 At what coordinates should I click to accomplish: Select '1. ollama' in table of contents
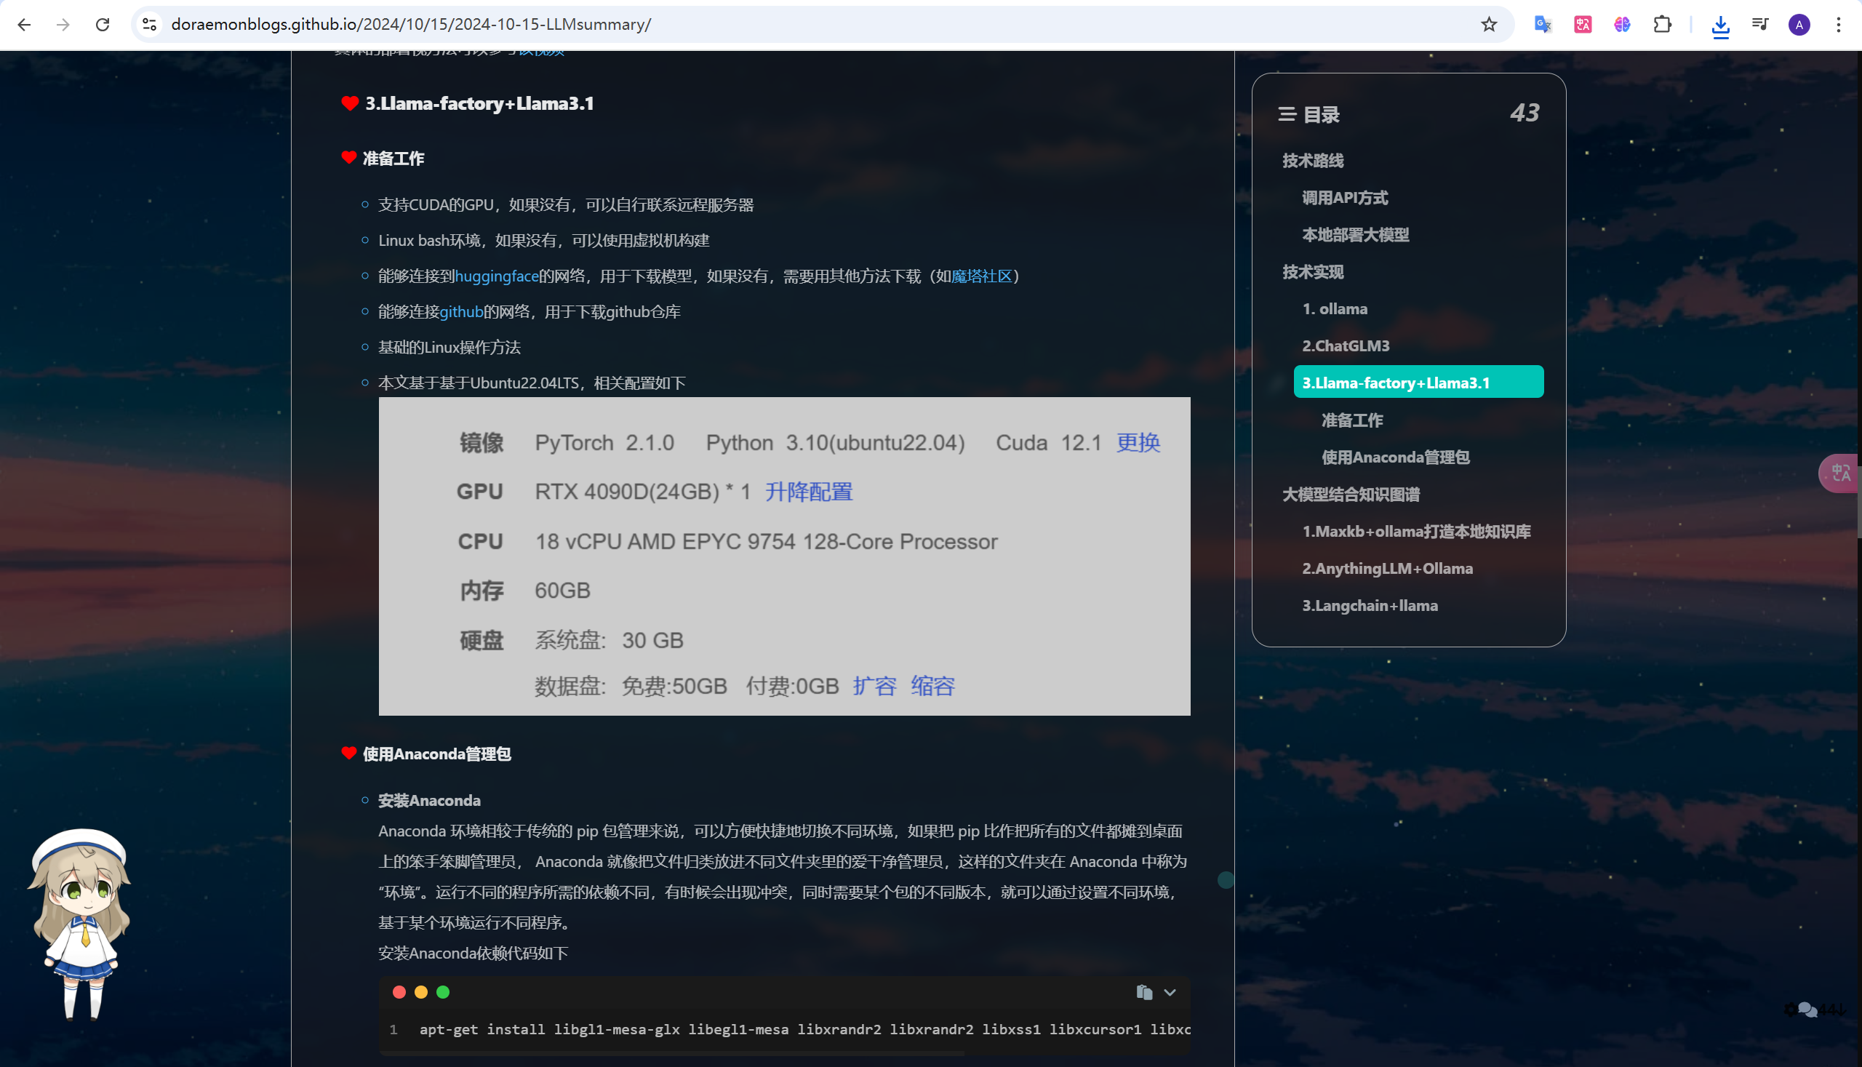tap(1335, 308)
